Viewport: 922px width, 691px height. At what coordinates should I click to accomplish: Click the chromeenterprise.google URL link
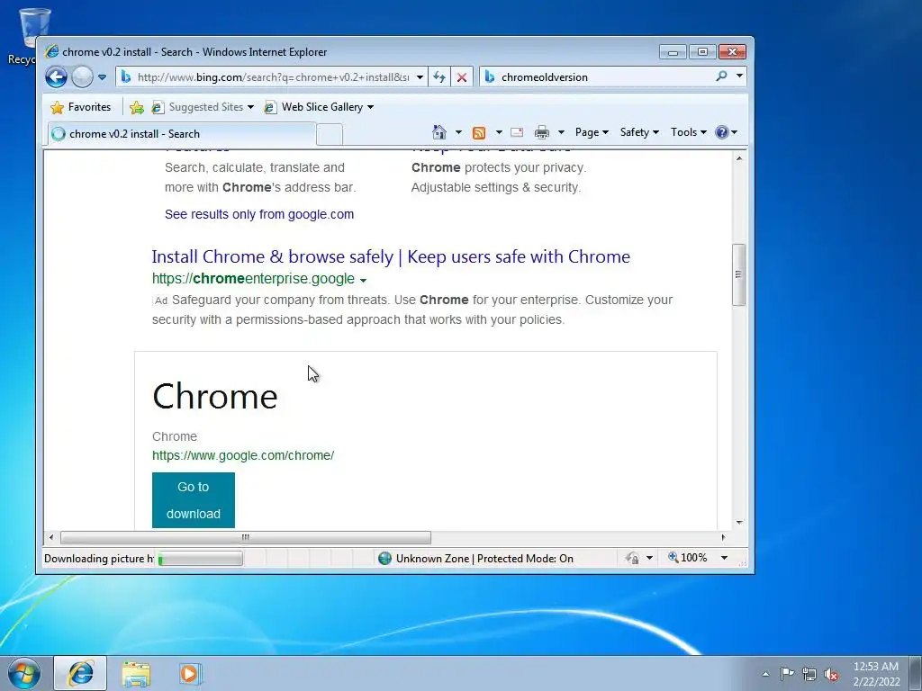(253, 279)
